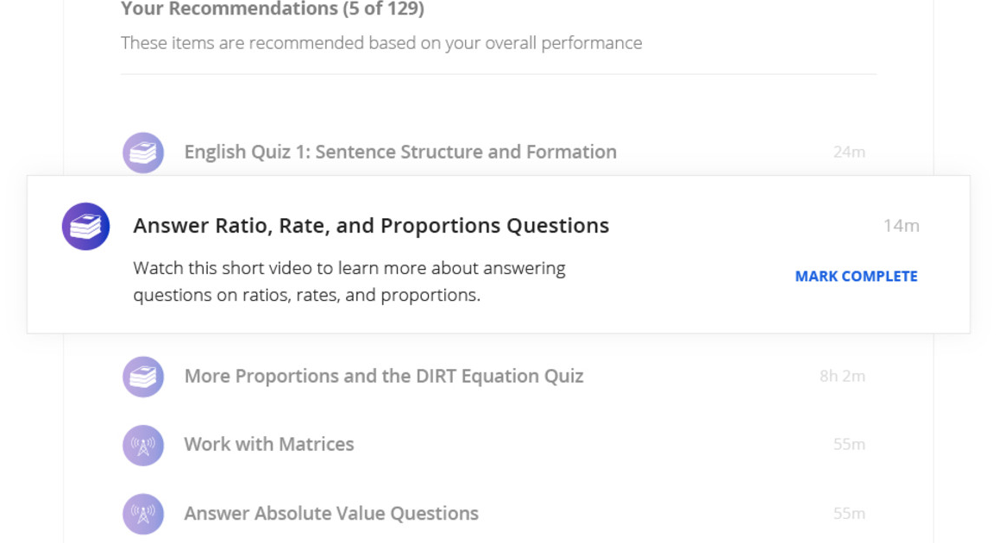Click the 55m duration beside Work with Matrices
This screenshot has width=999, height=543.
[849, 445]
